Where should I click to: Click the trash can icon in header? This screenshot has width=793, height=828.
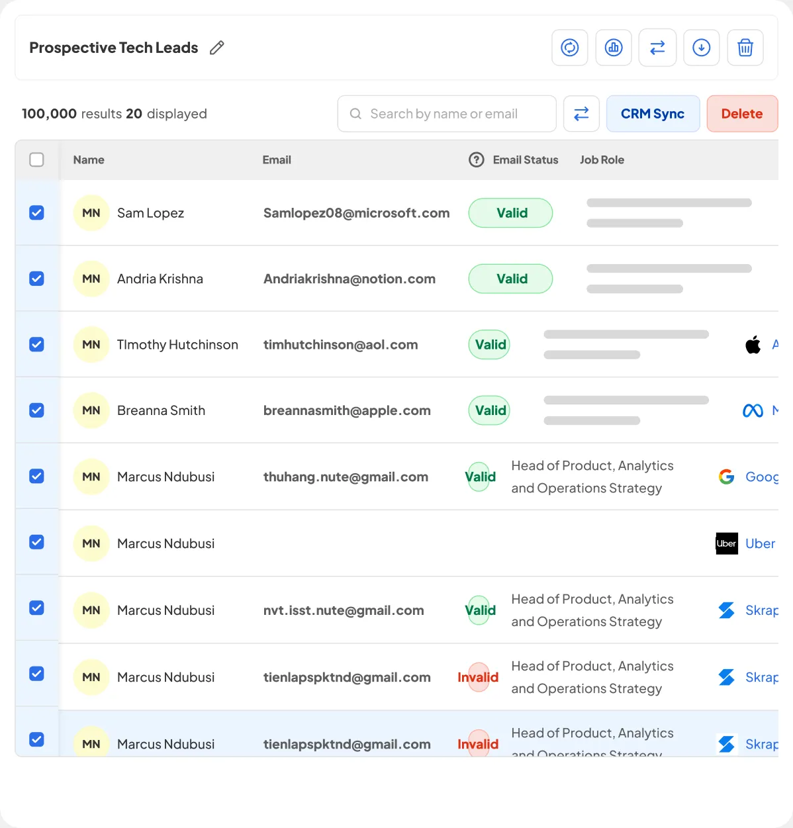(745, 48)
